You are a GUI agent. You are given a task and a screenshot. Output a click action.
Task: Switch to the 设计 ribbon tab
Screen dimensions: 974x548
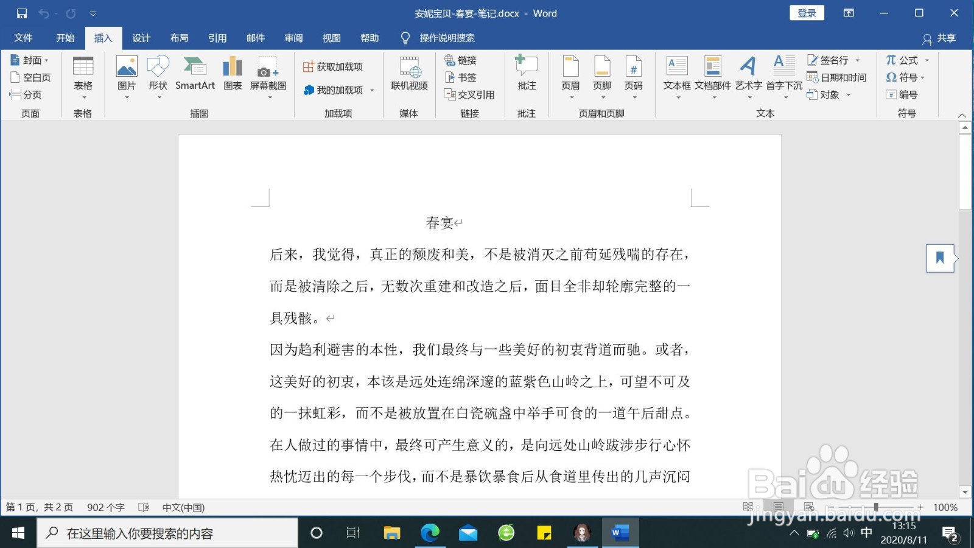[141, 37]
